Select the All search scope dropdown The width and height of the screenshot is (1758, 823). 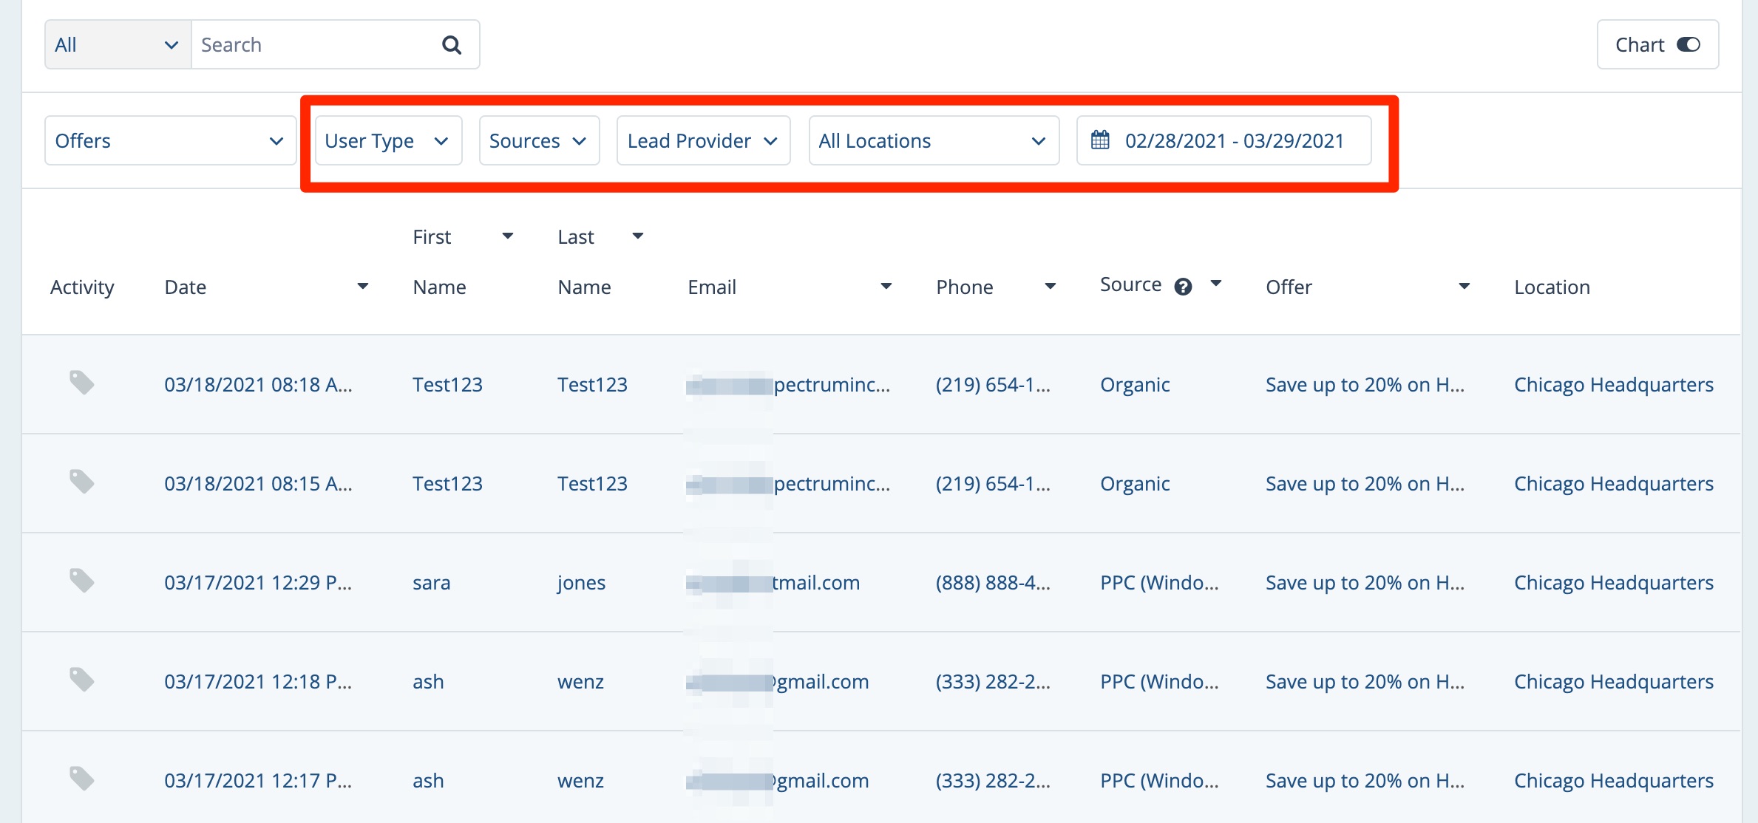point(118,45)
